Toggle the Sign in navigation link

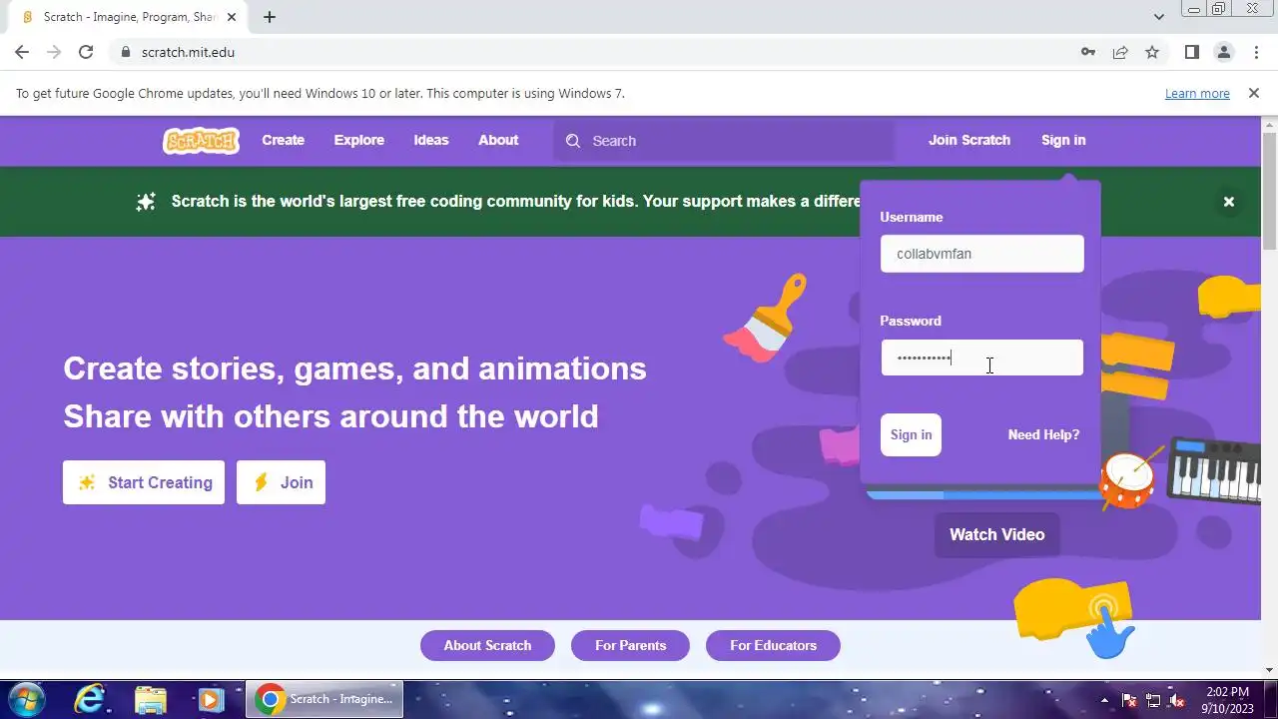coord(1063,141)
